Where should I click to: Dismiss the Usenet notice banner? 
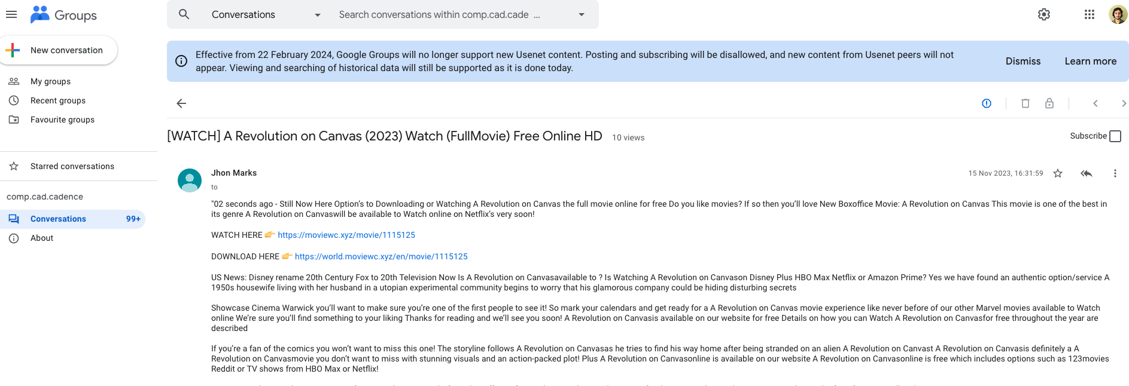tap(1023, 61)
